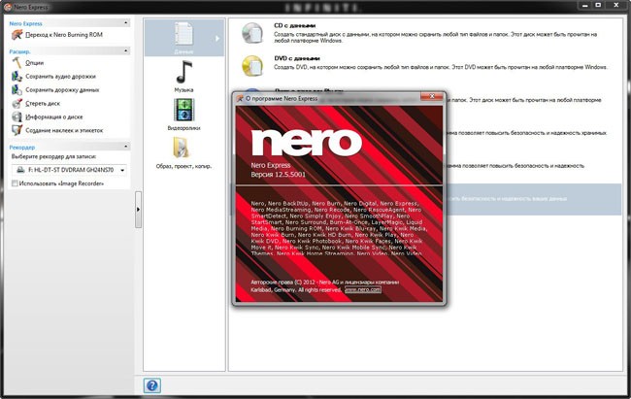Click the Сохранить дорожку данных icon
This screenshot has height=399, width=631.
17,89
